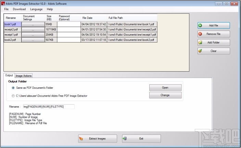Click the 04/01/2012 07:54:30 date cell

(94, 29)
